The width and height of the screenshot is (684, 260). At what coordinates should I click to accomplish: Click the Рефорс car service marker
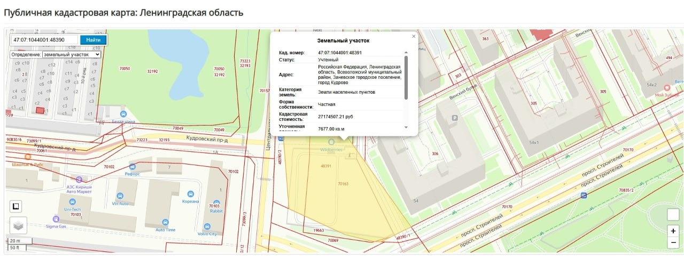(132, 166)
